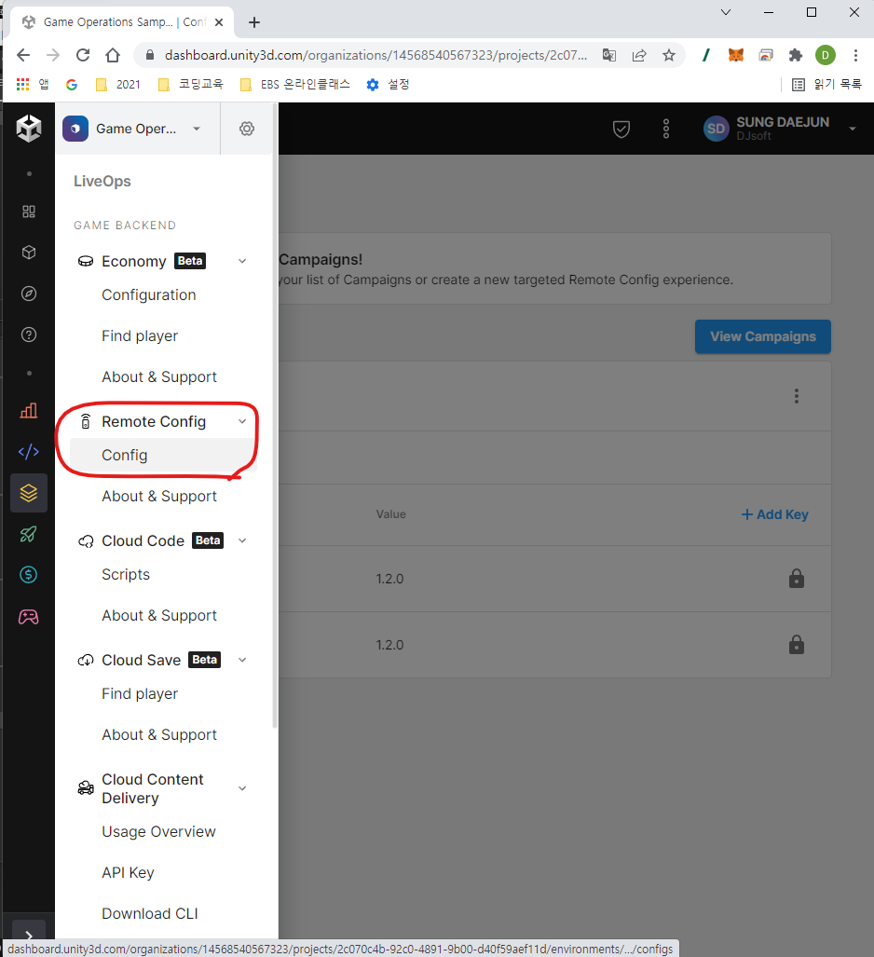The width and height of the screenshot is (874, 957).
Task: Click the Economy coin icon
Action: pyautogui.click(x=86, y=261)
